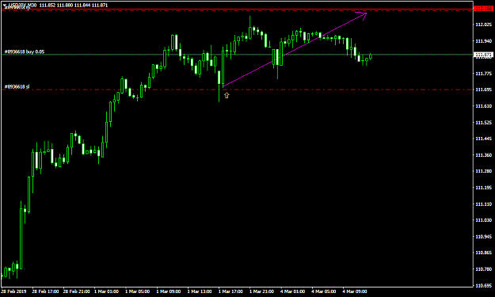Click the 110.945 price axis label
The width and height of the screenshot is (495, 297).
(483, 236)
